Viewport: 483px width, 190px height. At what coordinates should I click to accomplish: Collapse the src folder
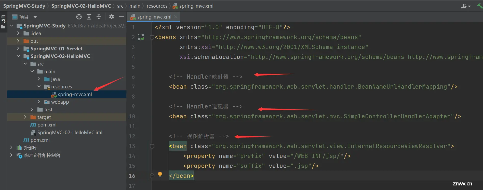point(25,64)
